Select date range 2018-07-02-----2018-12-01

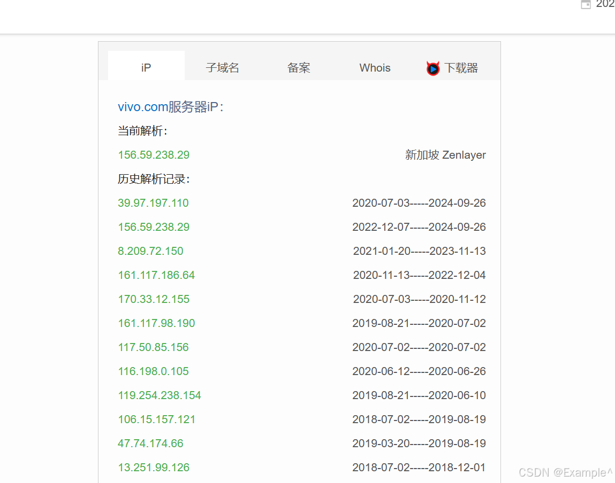(x=419, y=468)
